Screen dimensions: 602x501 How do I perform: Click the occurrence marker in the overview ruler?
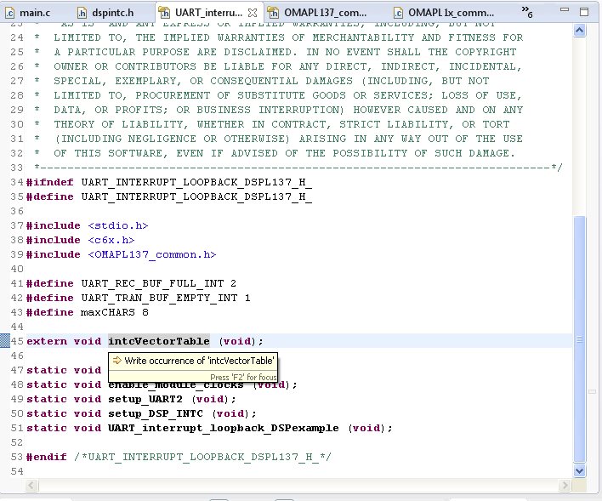592,392
